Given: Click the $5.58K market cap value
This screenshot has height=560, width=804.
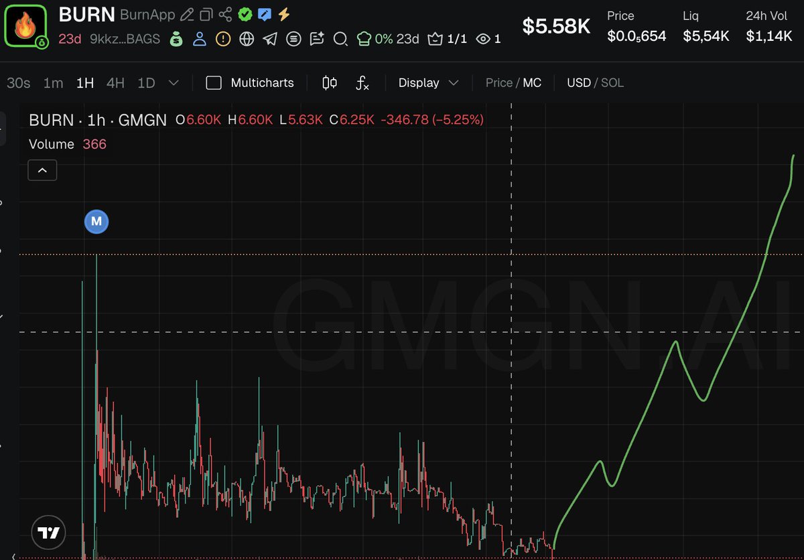Looking at the screenshot, I should click(556, 26).
